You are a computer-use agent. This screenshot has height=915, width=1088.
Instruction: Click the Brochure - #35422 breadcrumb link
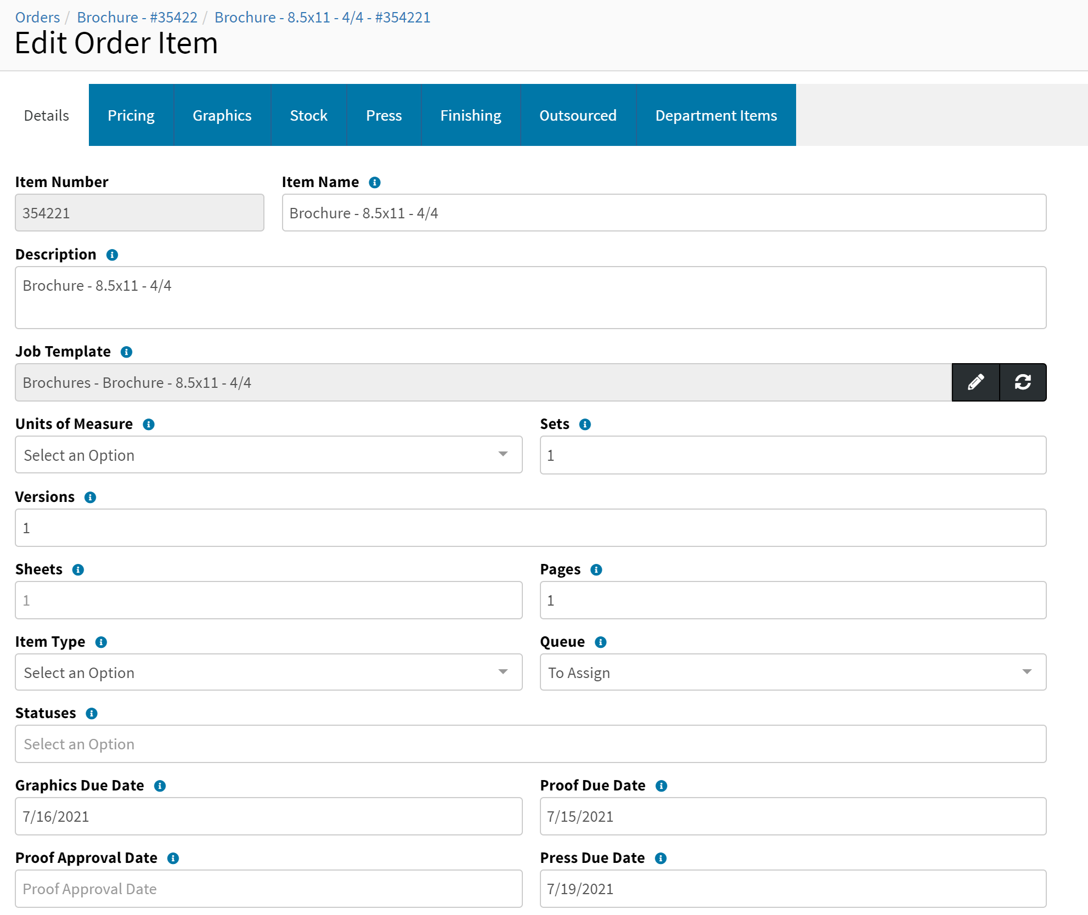point(137,18)
